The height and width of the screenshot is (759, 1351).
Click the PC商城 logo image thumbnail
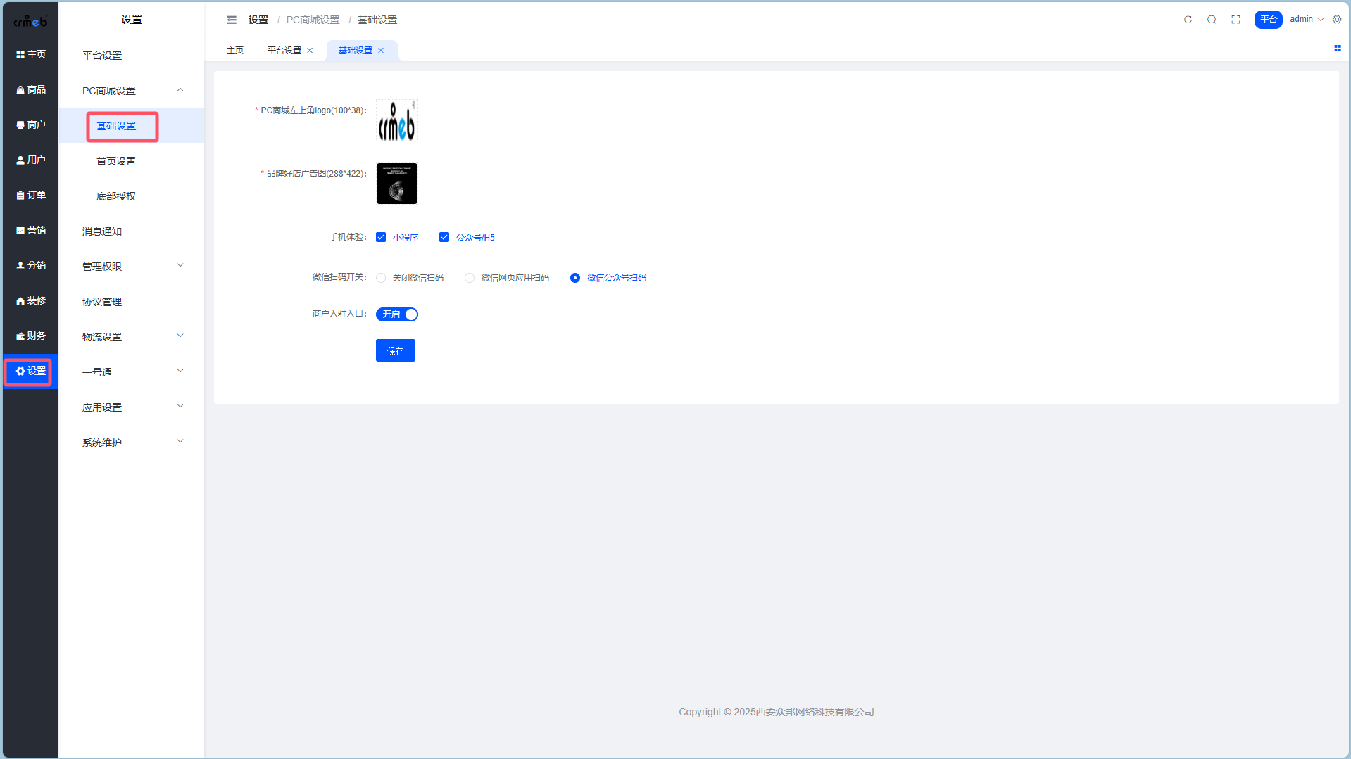pyautogui.click(x=397, y=120)
